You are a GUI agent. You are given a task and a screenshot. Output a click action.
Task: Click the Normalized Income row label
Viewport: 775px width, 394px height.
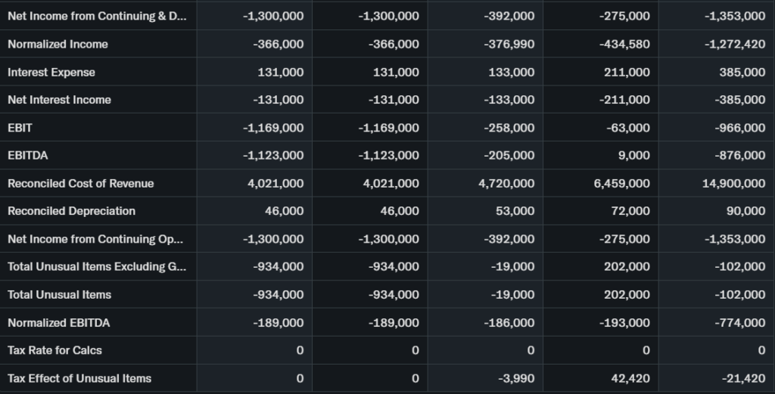pos(58,44)
